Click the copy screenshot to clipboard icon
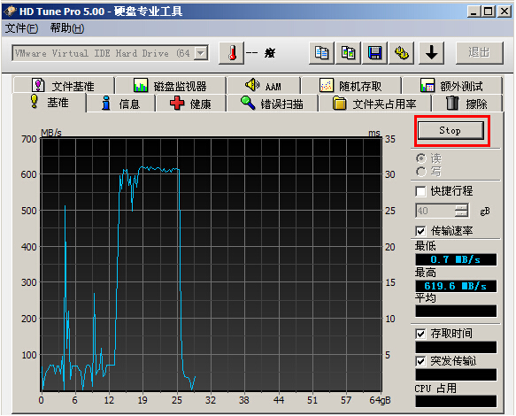The width and height of the screenshot is (516, 416). [348, 53]
